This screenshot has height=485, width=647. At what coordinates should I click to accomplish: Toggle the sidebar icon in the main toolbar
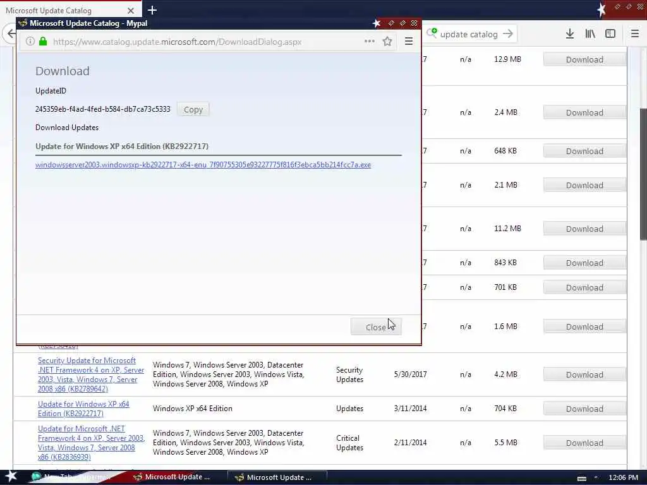(610, 34)
